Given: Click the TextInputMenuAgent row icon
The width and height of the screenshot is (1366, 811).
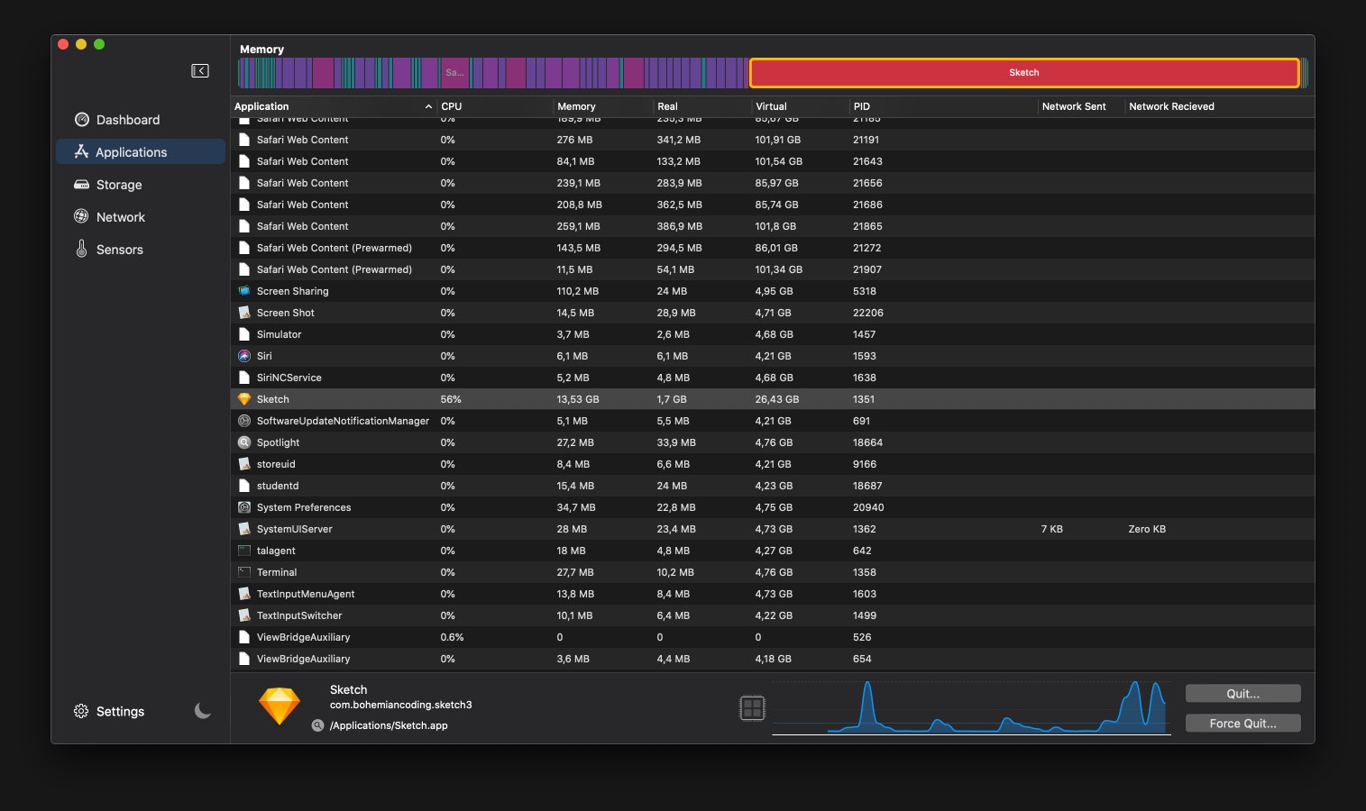Looking at the screenshot, I should click(243, 594).
